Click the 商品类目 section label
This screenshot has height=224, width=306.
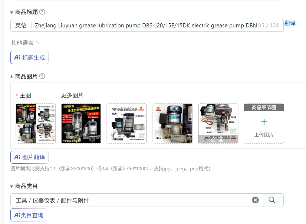[x=26, y=186]
